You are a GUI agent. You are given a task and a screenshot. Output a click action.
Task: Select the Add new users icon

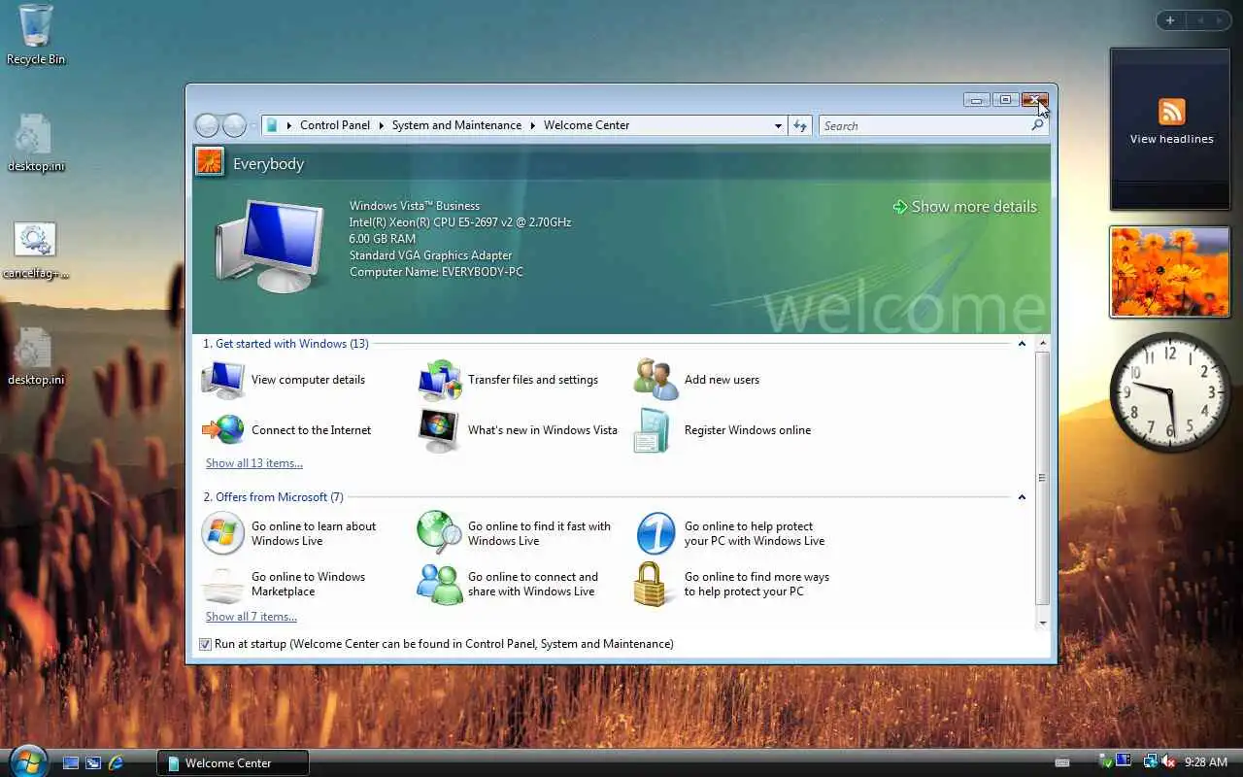(x=655, y=380)
